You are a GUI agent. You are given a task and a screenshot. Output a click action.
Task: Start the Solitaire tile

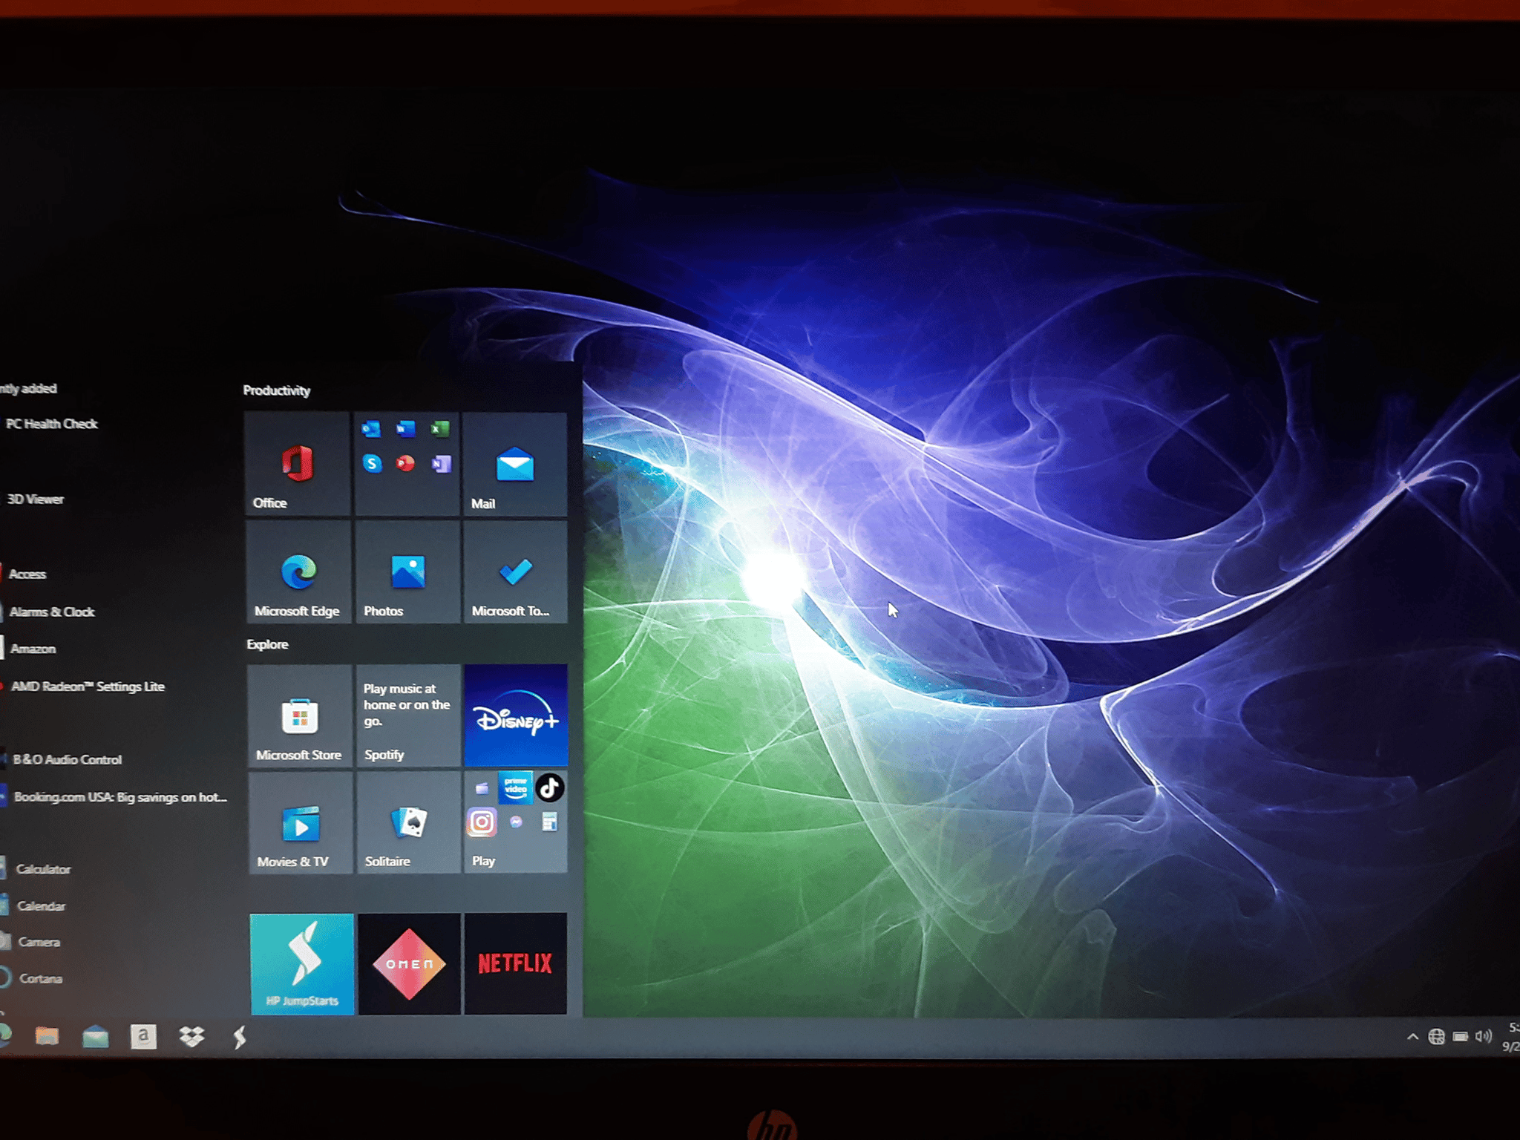(409, 822)
